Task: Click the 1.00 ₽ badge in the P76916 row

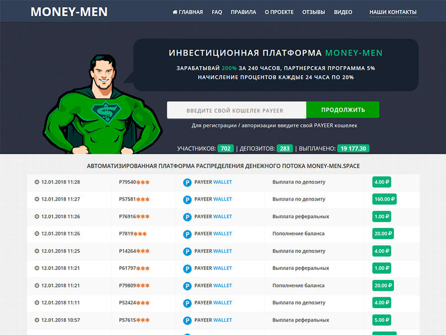Action: [x=382, y=216]
